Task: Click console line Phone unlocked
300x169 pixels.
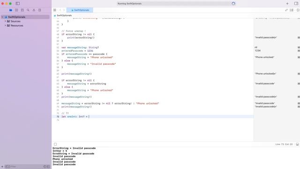Action: click(x=62, y=159)
